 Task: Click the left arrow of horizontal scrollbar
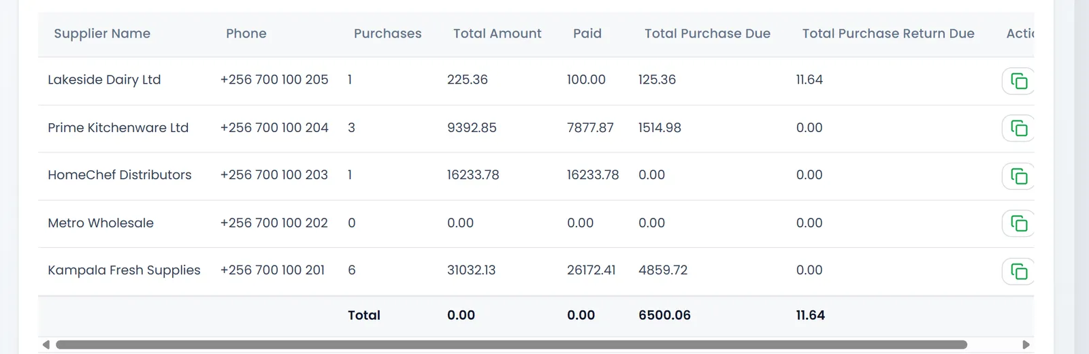tap(46, 344)
